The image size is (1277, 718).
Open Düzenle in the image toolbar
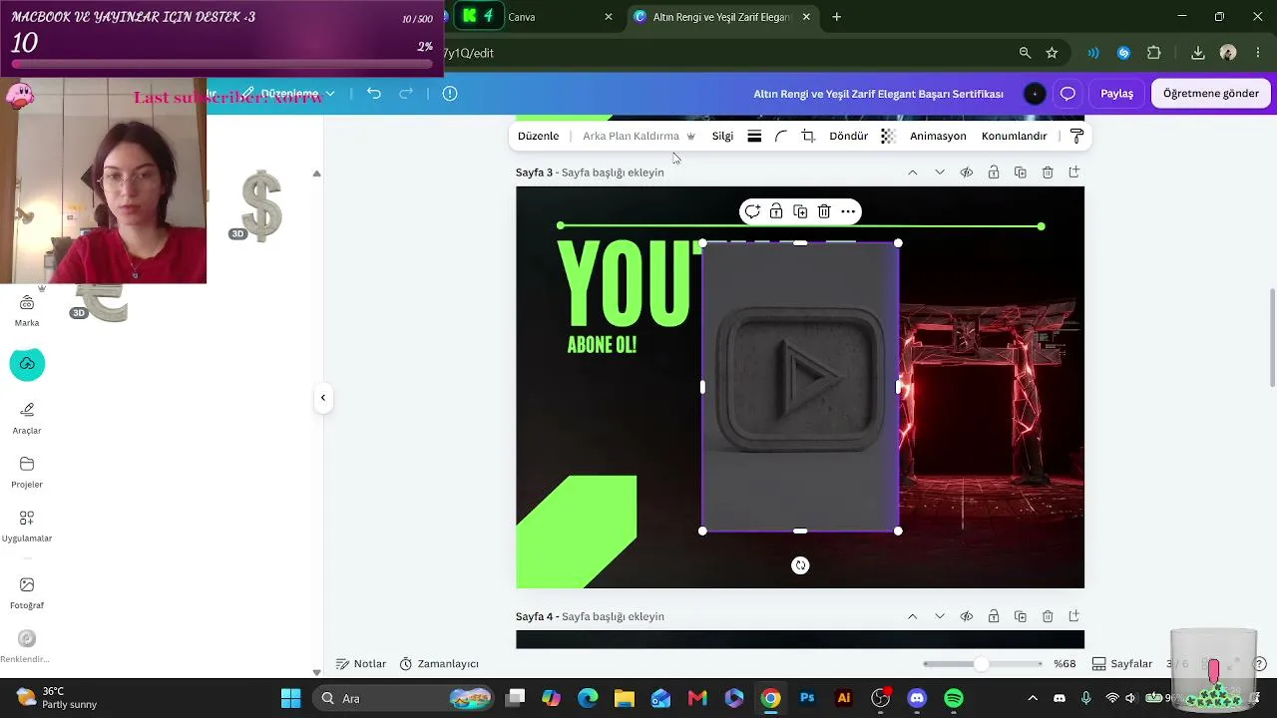(x=539, y=136)
